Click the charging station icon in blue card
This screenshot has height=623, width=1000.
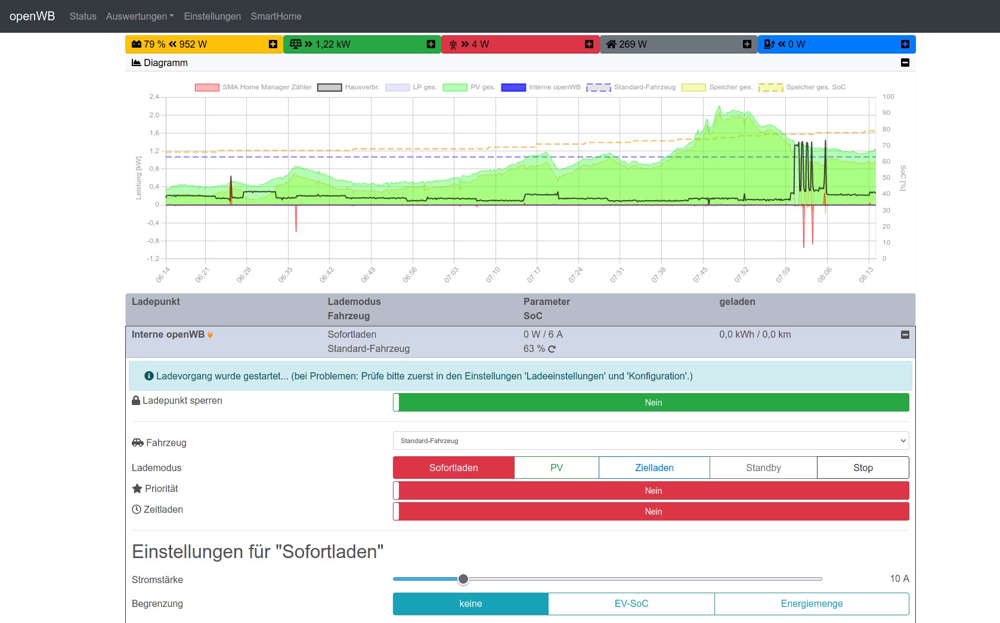point(769,44)
